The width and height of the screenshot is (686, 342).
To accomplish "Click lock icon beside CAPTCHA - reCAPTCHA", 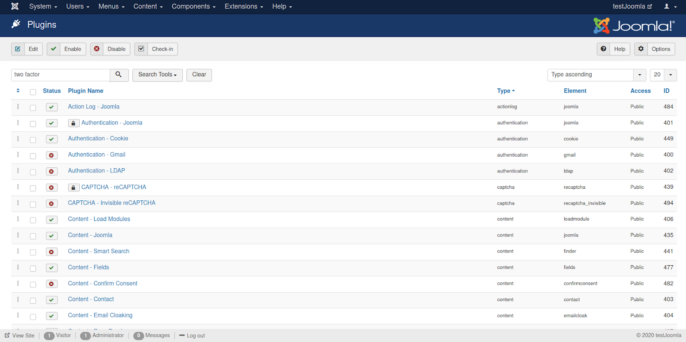I will 73,188.
